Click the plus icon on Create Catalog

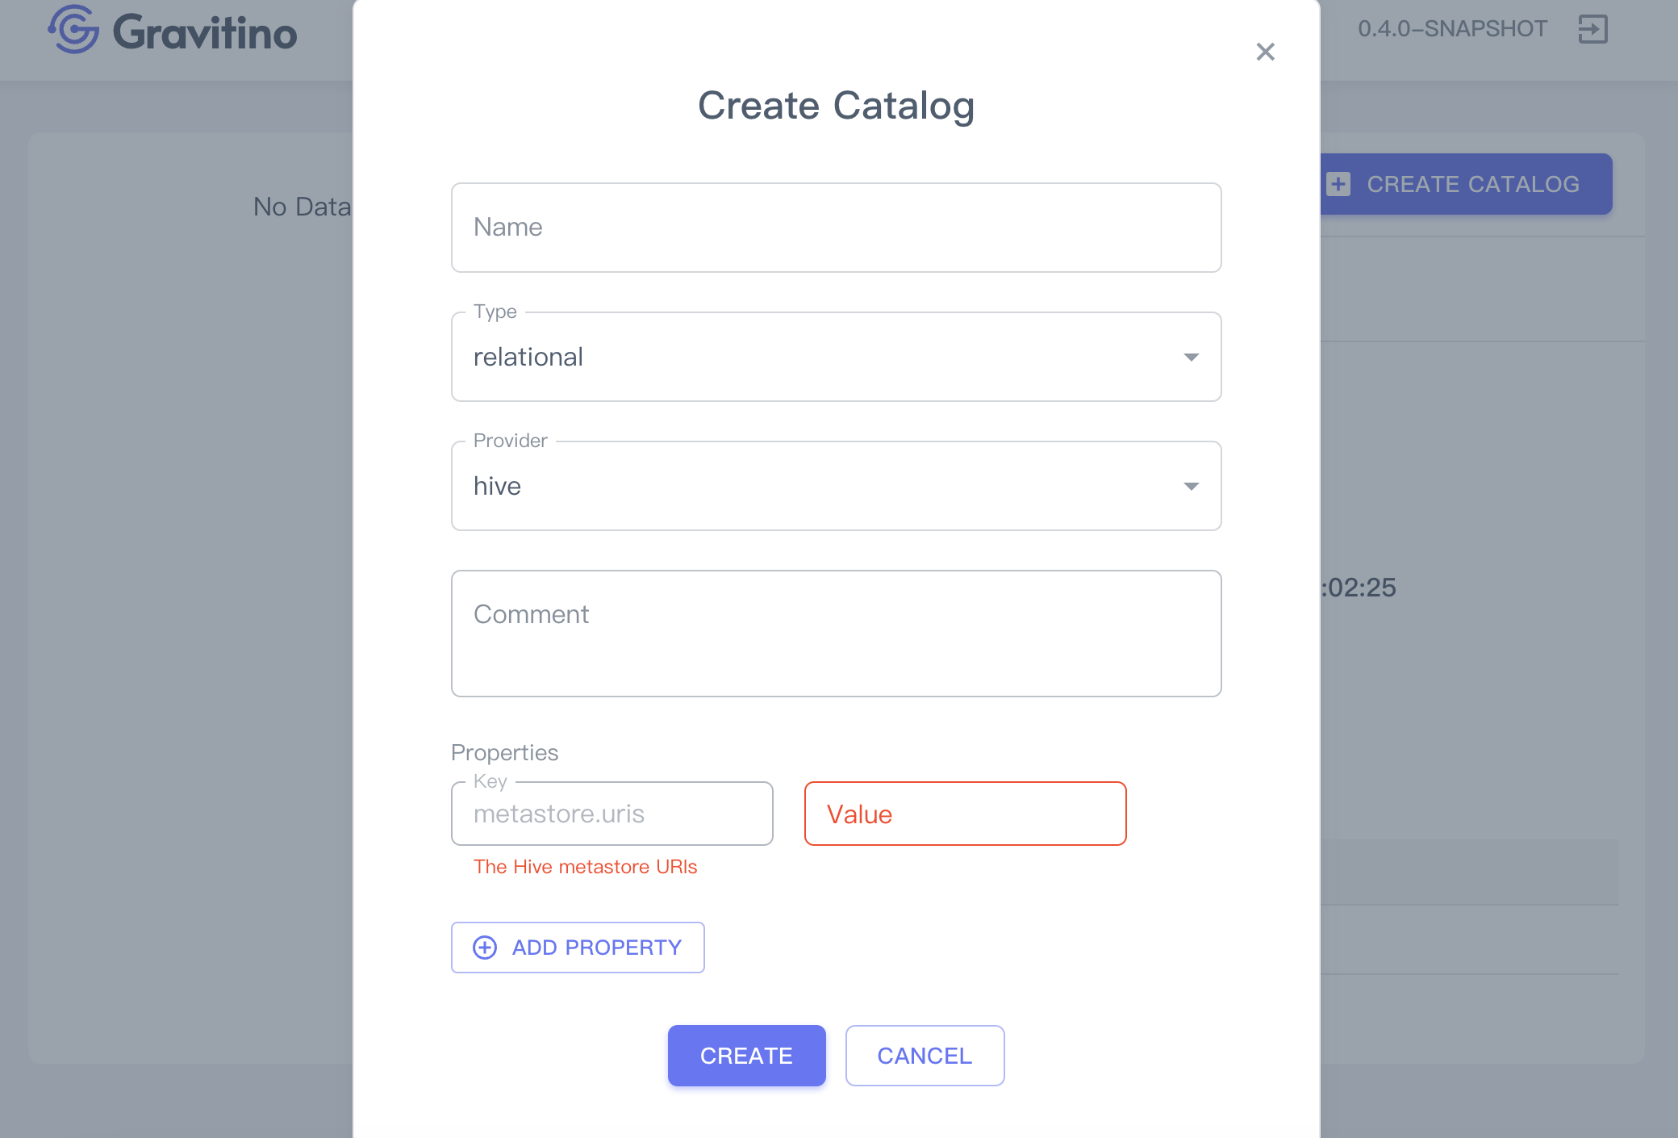tap(1338, 184)
